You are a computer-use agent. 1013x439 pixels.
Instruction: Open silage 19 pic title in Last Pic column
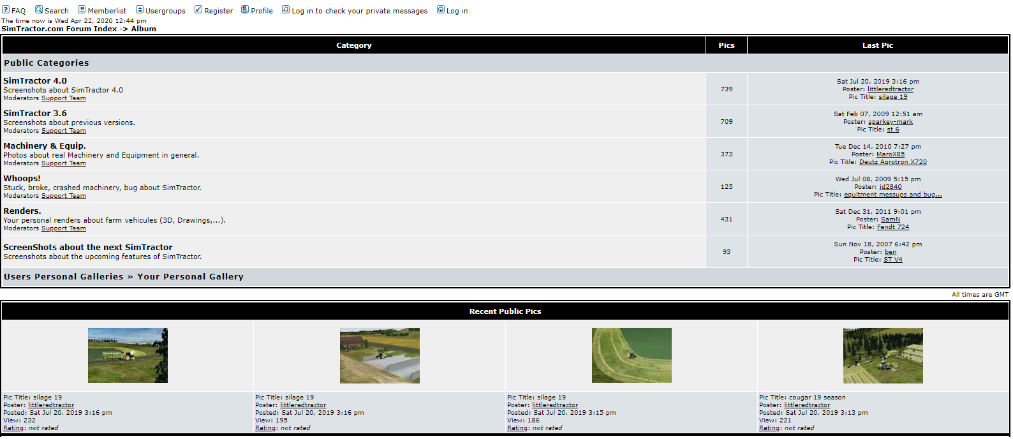(x=893, y=97)
